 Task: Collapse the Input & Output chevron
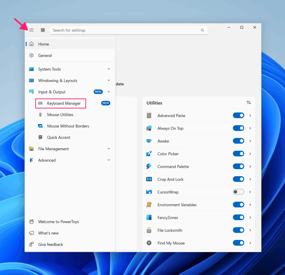[109, 92]
